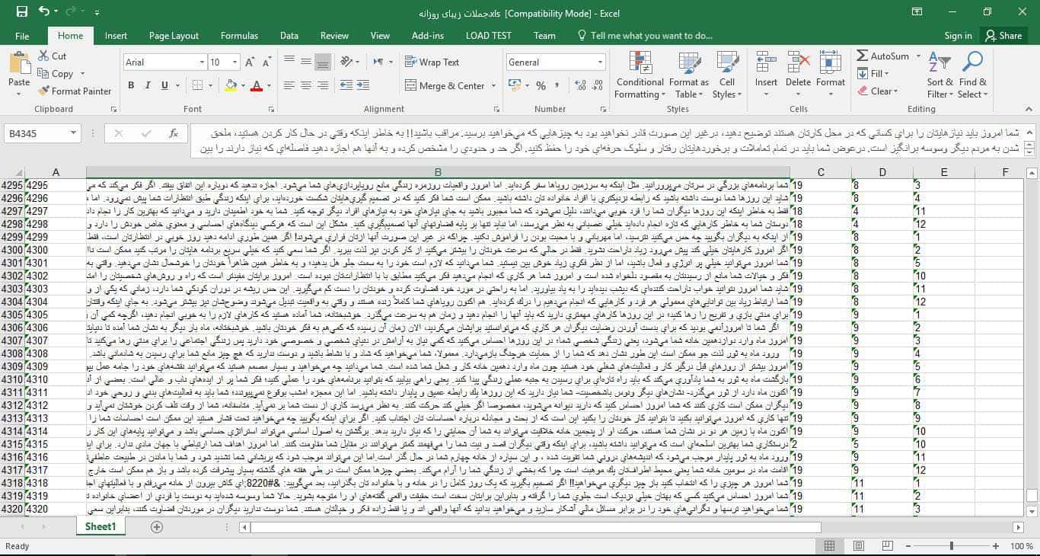Image resolution: width=1040 pixels, height=556 pixels.
Task: Apply Bold formatting
Action: coord(131,85)
